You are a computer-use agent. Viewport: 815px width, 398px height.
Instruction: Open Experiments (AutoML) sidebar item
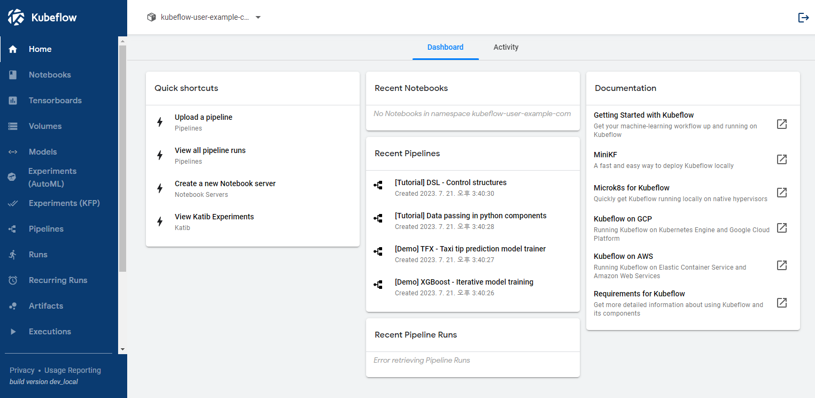click(x=59, y=178)
